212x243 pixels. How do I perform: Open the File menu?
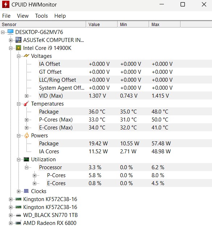[6, 16]
